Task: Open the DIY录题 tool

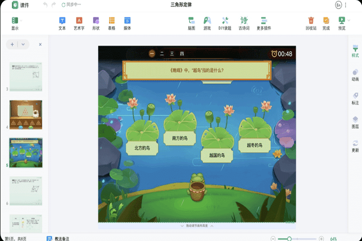Action: click(x=225, y=24)
